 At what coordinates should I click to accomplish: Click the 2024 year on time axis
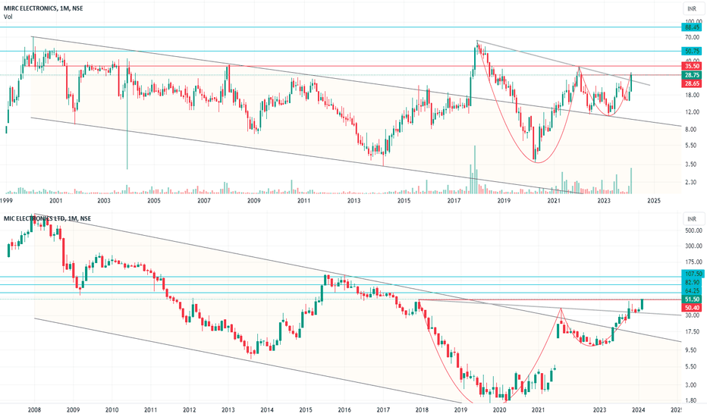[639, 410]
